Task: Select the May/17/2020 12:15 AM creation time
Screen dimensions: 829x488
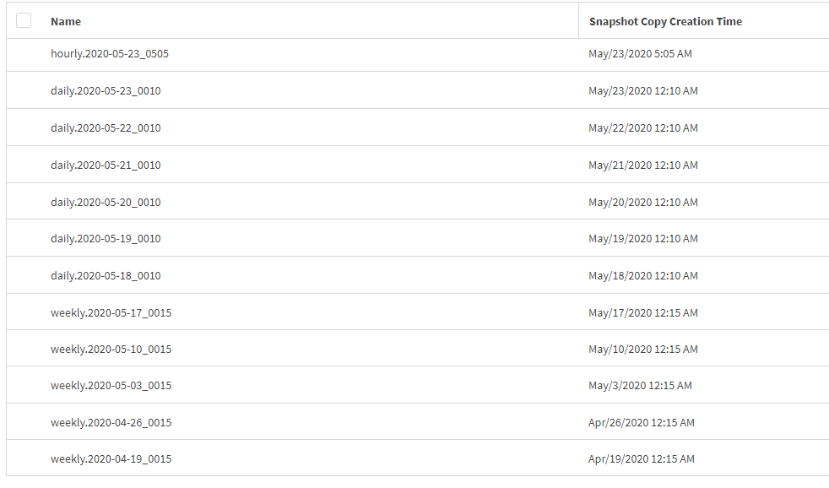Action: tap(643, 313)
